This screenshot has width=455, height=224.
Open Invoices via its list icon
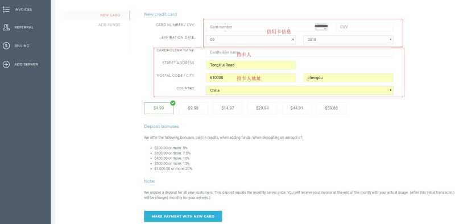(6, 9)
